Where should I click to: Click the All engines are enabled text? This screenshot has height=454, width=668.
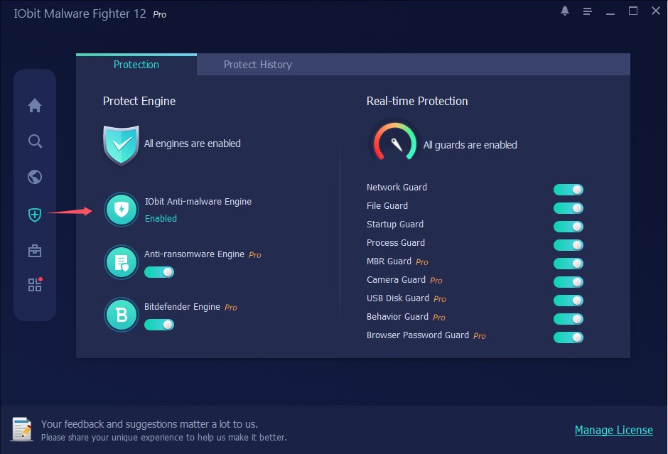192,144
